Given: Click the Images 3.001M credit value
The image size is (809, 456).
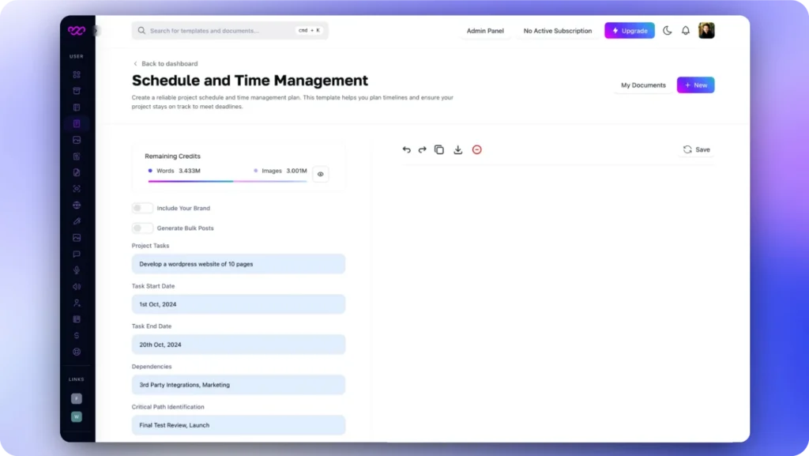Looking at the screenshot, I should (x=297, y=171).
